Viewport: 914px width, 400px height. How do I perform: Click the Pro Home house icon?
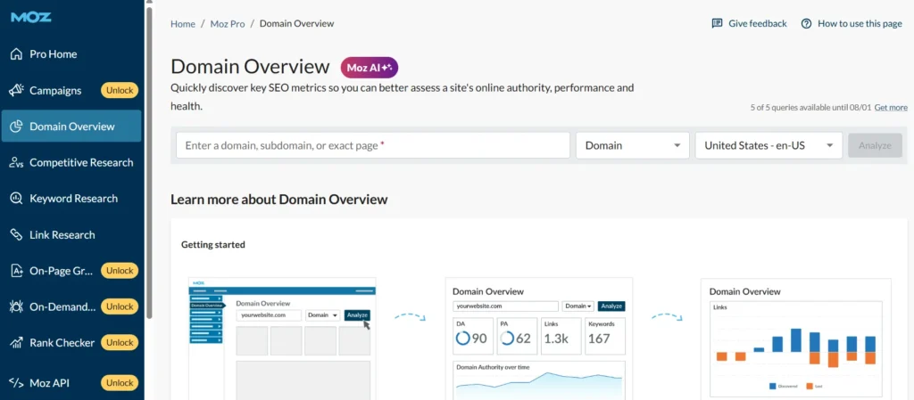point(16,54)
